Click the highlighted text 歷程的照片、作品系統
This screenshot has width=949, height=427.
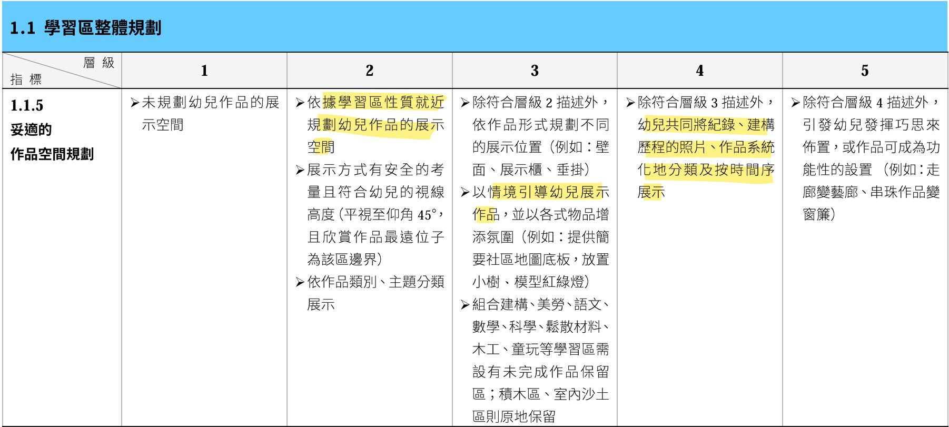706,148
